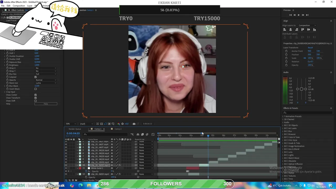336x189 pixels.
Task: Open the Edit menu
Action: (8, 6)
